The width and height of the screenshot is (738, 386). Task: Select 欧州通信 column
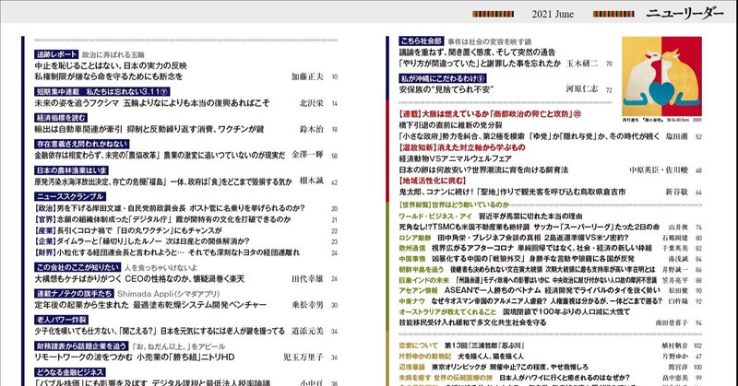[x=411, y=248]
